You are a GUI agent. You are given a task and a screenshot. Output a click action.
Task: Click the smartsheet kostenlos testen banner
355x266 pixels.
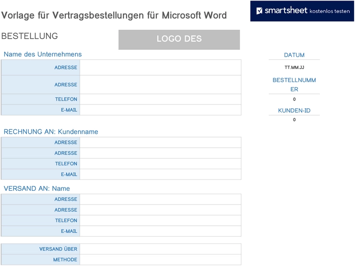click(302, 11)
